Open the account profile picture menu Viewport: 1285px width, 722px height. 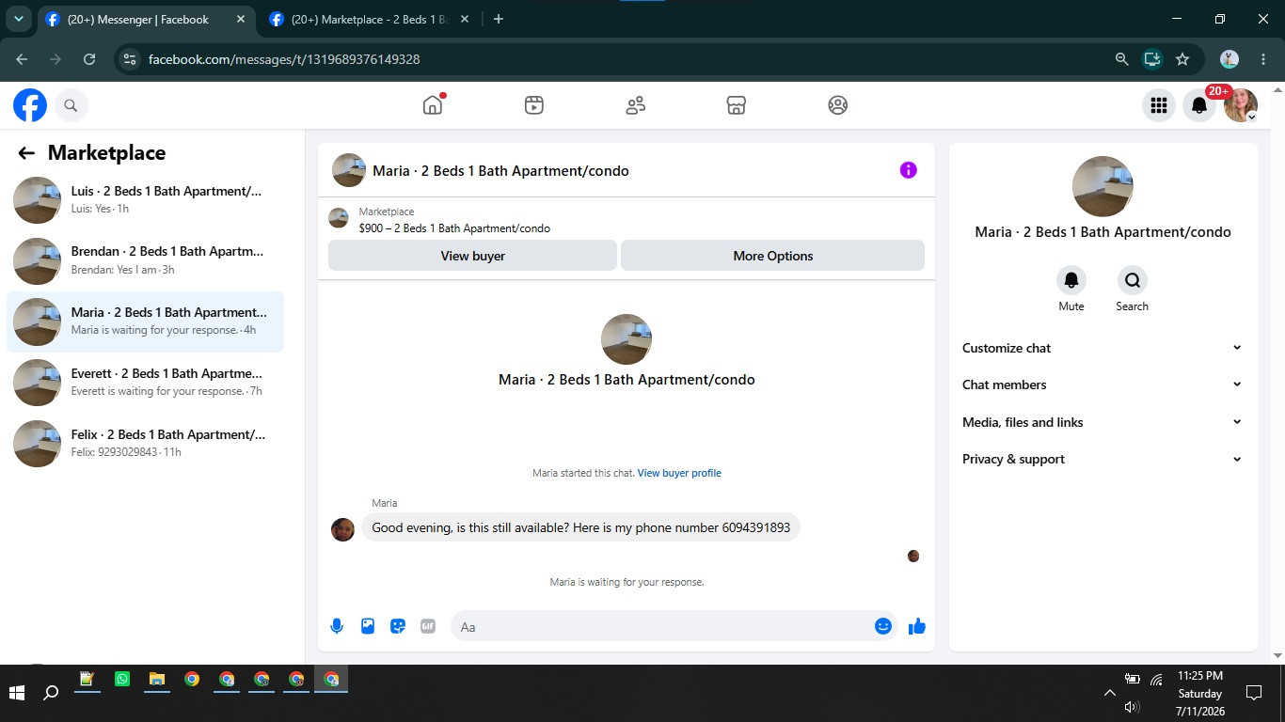point(1241,105)
